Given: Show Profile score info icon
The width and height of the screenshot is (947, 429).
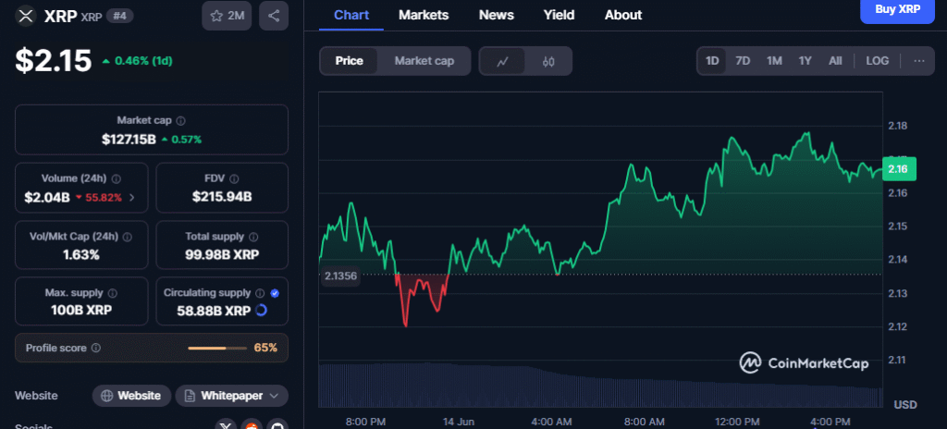Looking at the screenshot, I should [96, 348].
